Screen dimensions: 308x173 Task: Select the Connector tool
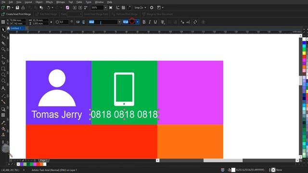pyautogui.click(x=3, y=101)
